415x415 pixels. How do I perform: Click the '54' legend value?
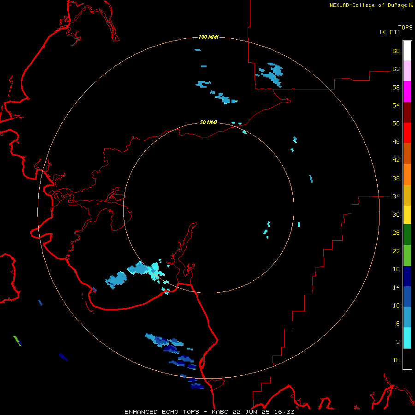(x=396, y=105)
